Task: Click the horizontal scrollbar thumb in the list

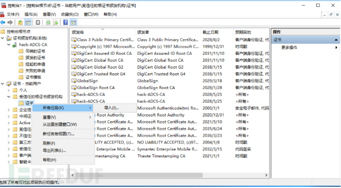Action: pos(139,175)
